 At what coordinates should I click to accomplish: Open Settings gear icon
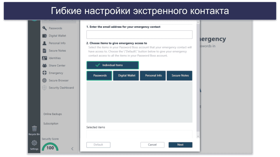(x=34, y=143)
